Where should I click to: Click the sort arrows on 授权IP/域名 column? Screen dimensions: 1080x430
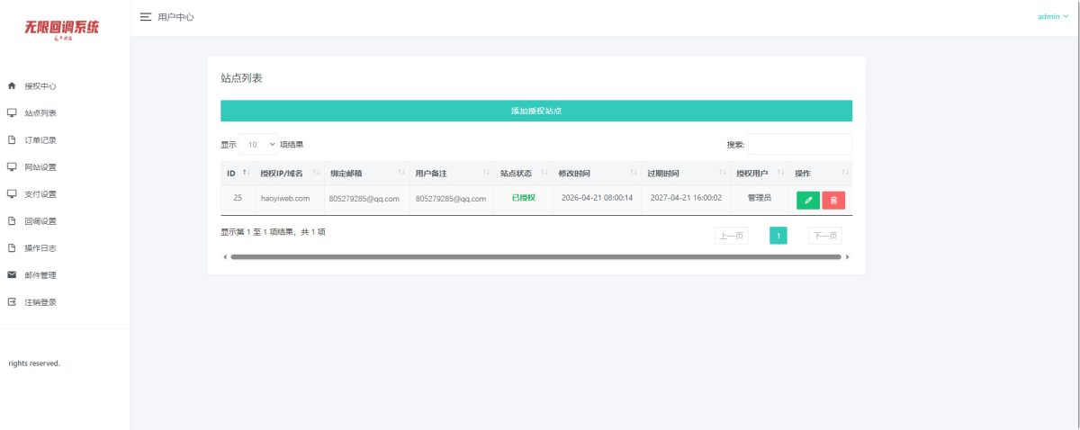315,173
